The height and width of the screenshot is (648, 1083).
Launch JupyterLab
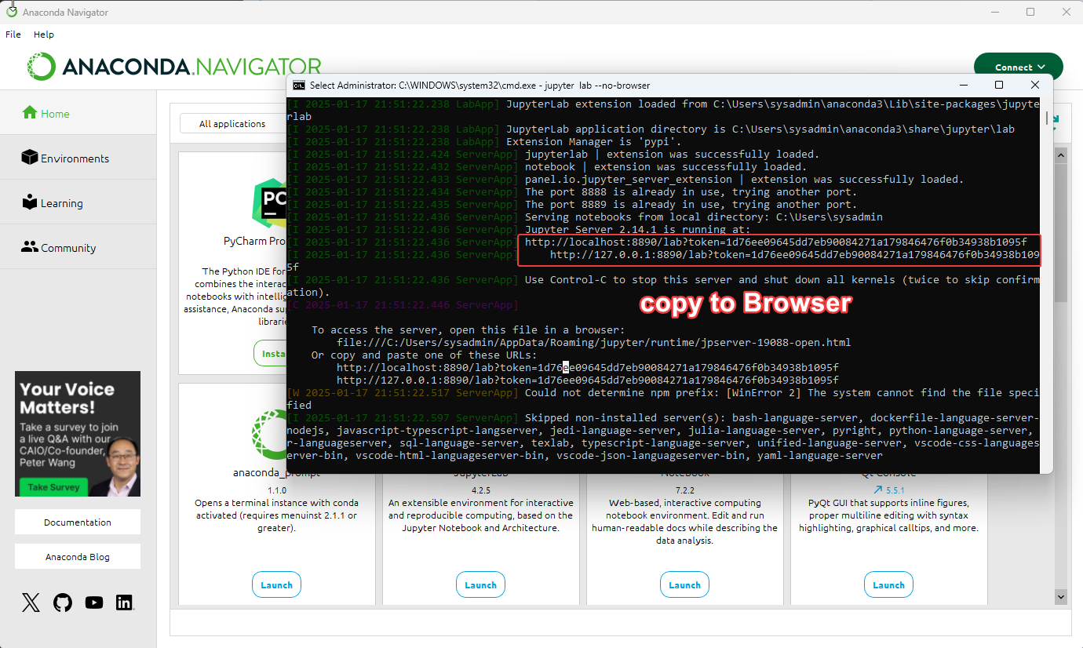click(480, 585)
